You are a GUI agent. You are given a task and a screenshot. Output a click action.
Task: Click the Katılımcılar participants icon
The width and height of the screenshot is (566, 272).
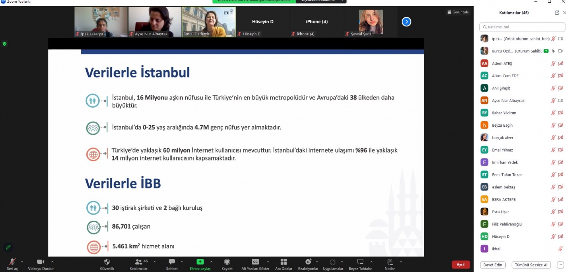pos(139,262)
